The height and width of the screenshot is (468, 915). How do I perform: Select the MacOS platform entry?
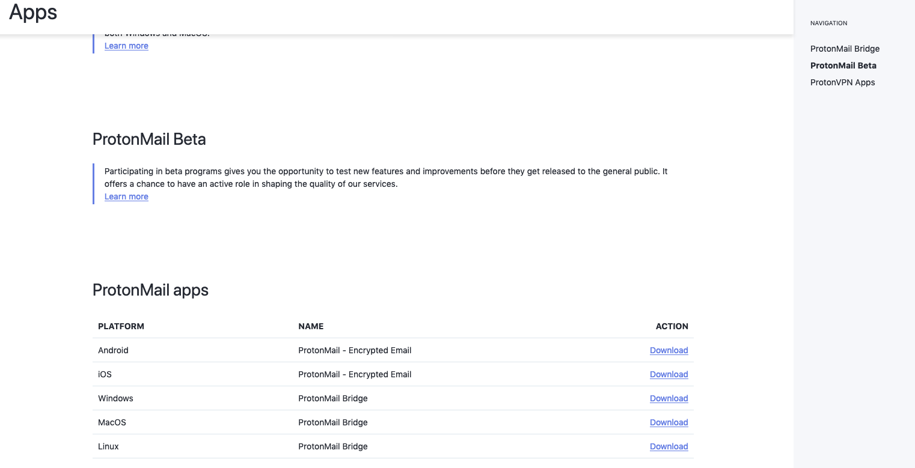click(112, 422)
